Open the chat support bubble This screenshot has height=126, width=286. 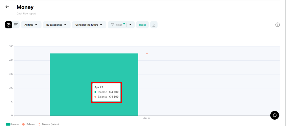coord(275,115)
